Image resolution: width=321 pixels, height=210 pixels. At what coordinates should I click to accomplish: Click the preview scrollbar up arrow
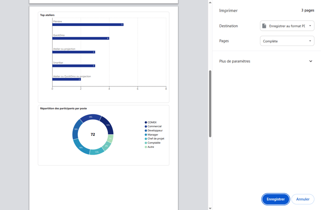(x=210, y=2)
